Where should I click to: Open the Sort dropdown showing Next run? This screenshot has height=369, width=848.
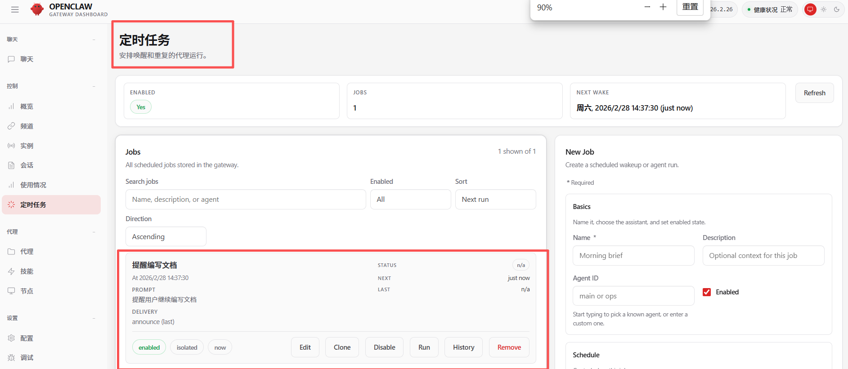(495, 199)
